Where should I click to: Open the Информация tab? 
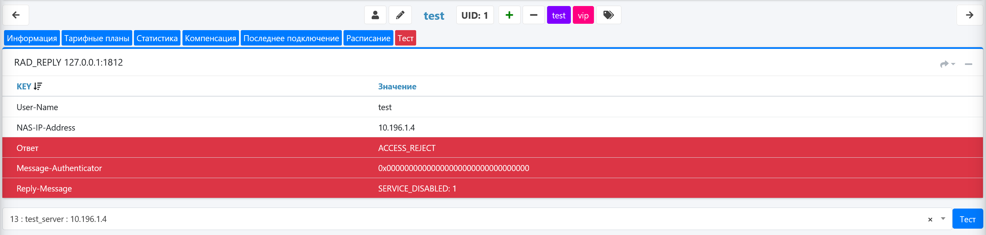32,38
